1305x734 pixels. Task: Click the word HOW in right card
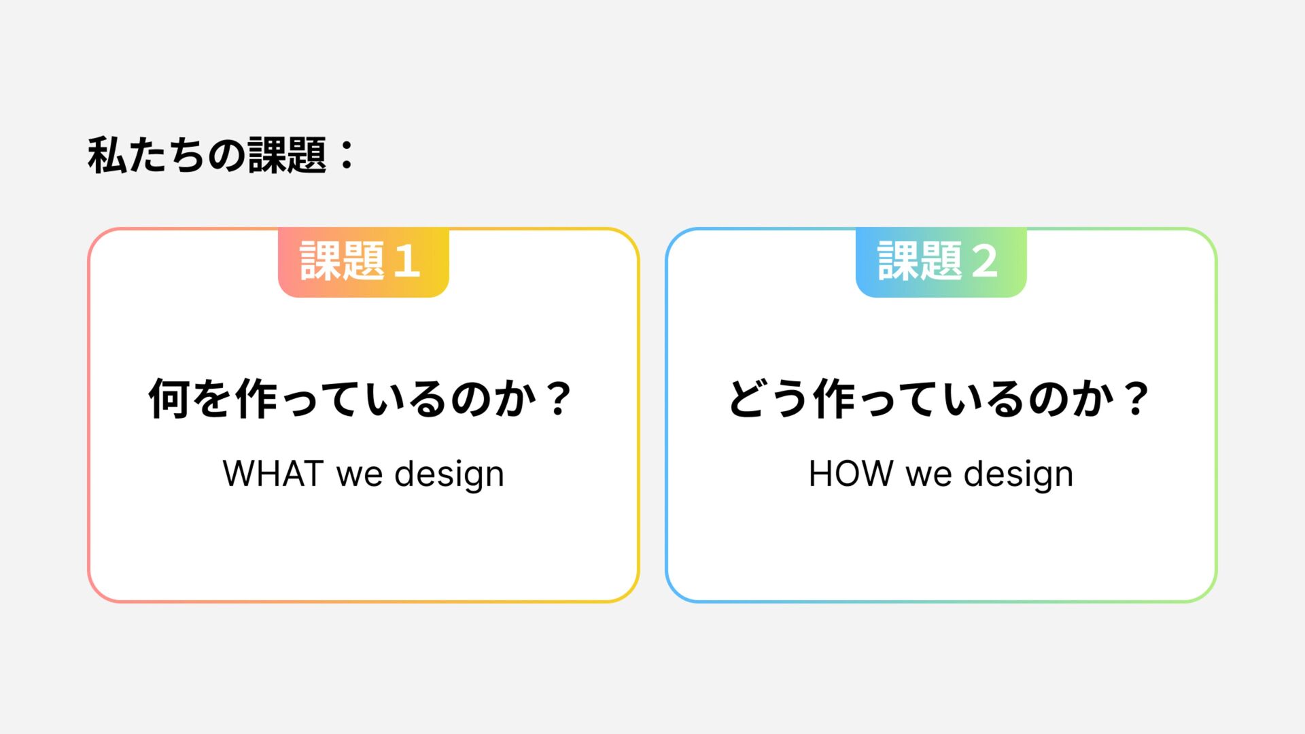pyautogui.click(x=850, y=474)
